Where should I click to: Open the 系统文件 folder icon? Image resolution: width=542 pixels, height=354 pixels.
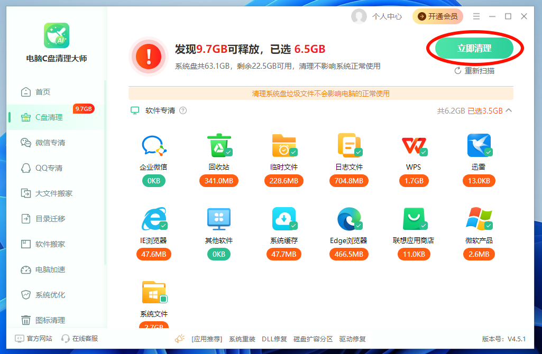tap(154, 292)
